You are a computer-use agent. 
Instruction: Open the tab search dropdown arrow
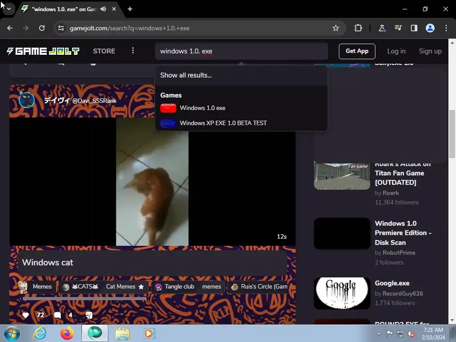click(x=9, y=9)
